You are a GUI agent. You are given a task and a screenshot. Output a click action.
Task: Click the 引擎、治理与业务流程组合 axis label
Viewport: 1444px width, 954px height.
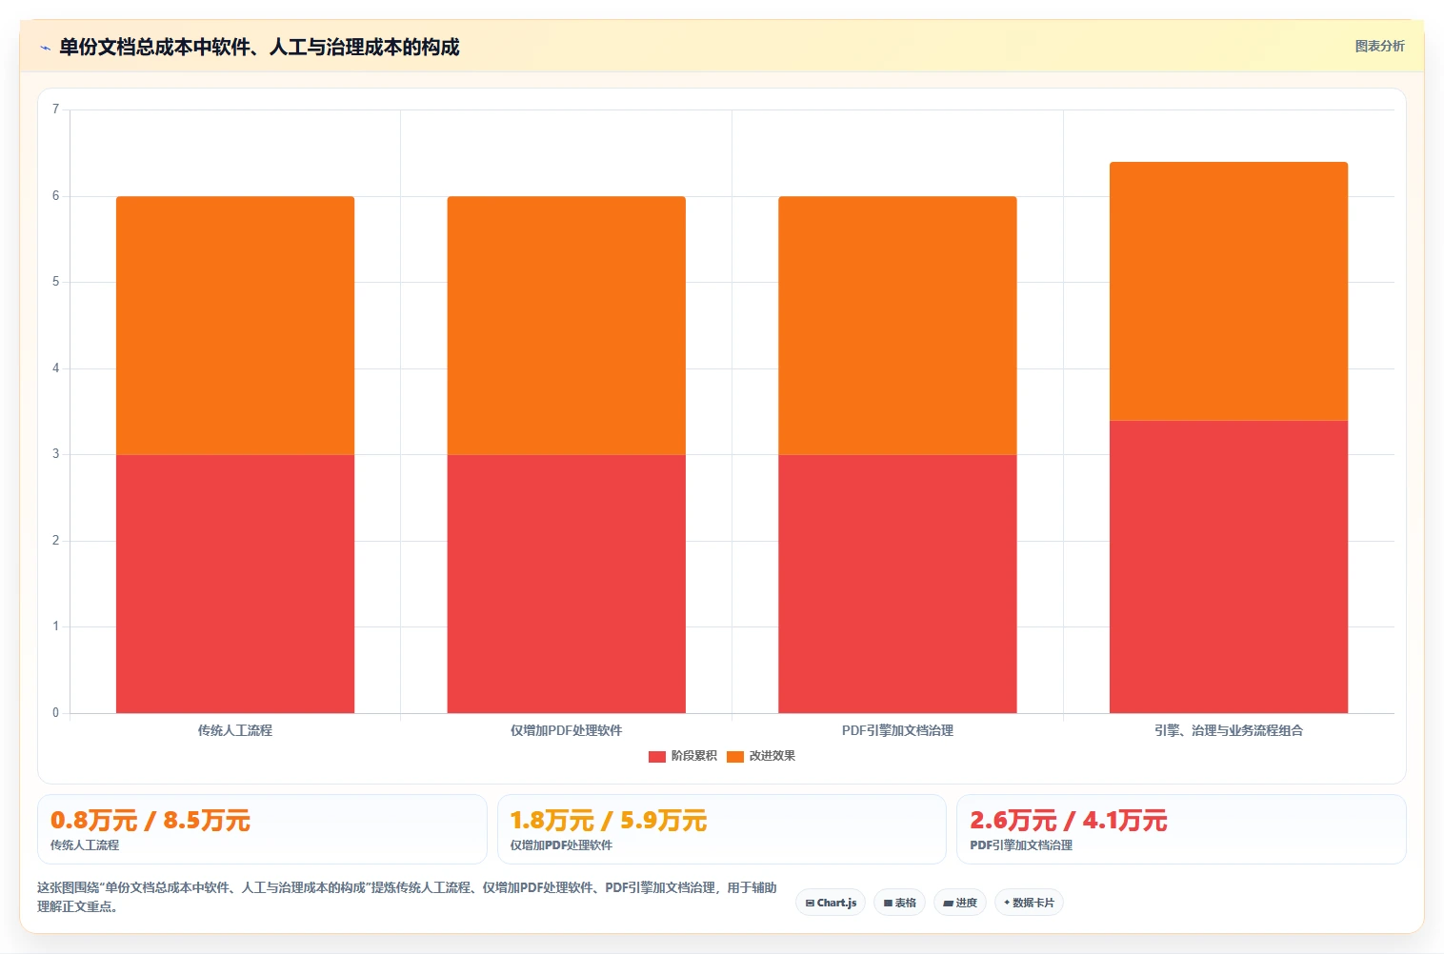point(1229,730)
